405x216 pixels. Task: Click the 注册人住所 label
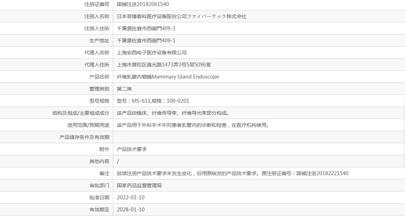[97, 28]
